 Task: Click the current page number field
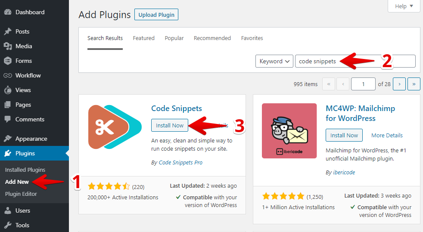[x=363, y=84]
